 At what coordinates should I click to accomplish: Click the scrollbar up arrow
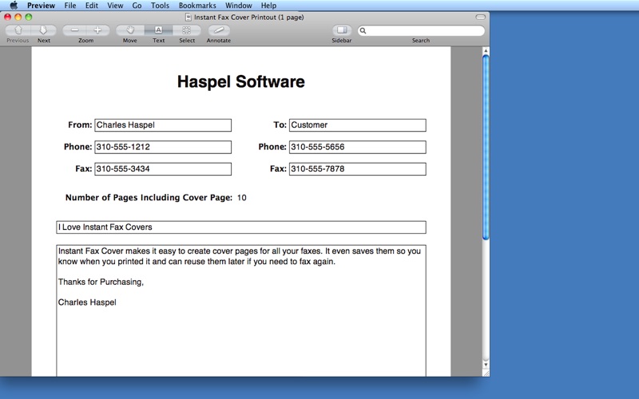tap(486, 51)
